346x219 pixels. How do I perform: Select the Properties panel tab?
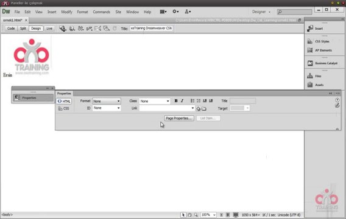click(64, 94)
